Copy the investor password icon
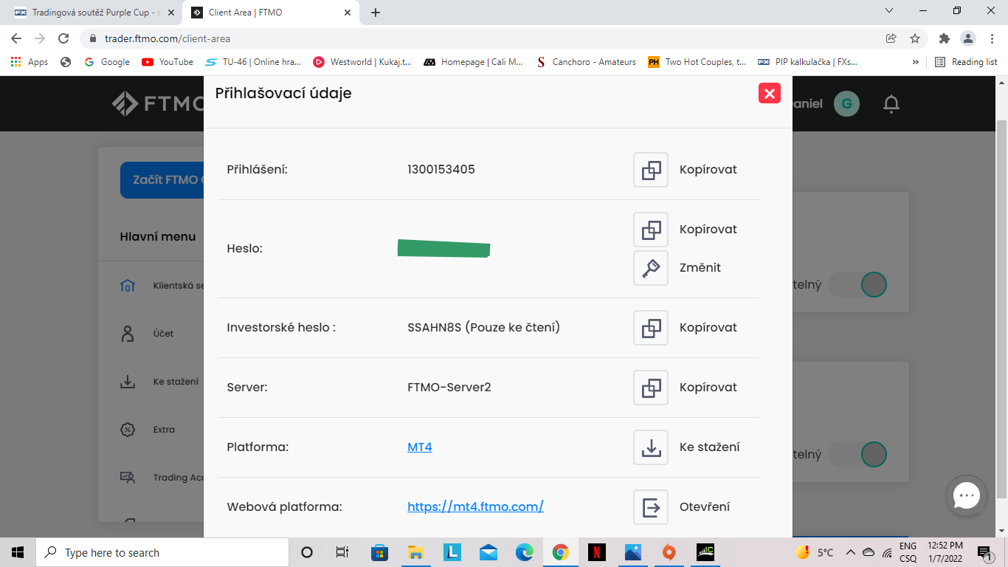The image size is (1008, 567). [651, 328]
